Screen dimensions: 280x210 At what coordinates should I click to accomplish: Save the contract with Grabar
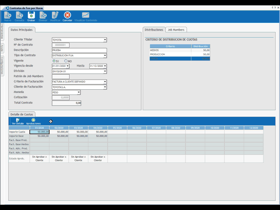pos(31,16)
